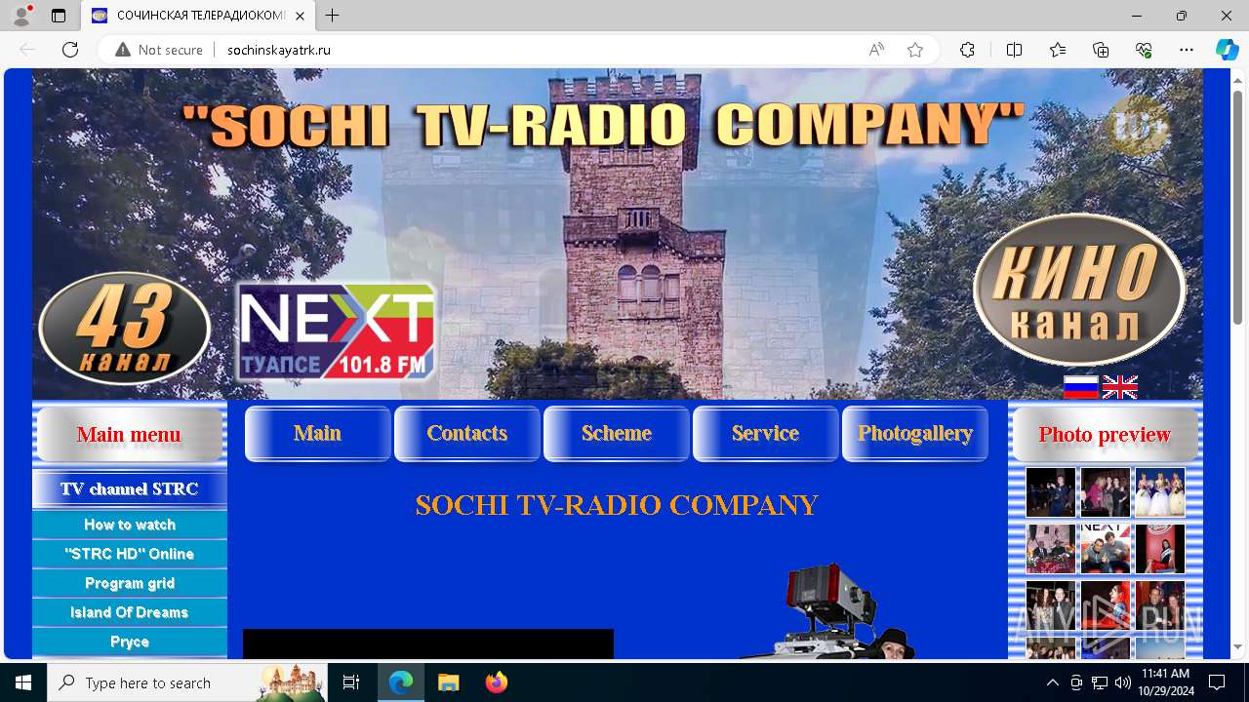
Task: Open the Copilot sidebar icon
Action: [1227, 50]
